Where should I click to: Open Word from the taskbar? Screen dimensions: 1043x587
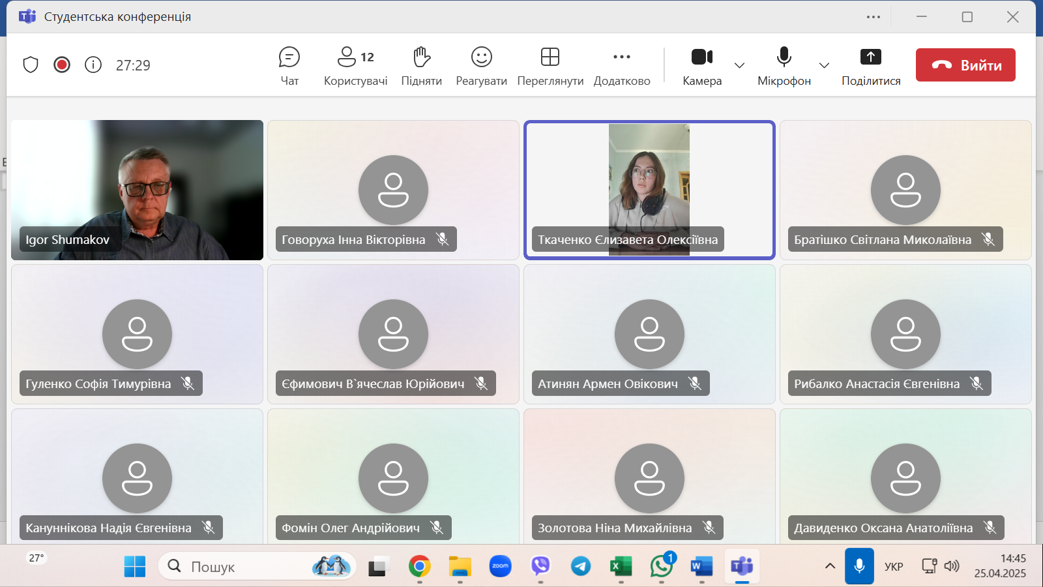(x=701, y=566)
